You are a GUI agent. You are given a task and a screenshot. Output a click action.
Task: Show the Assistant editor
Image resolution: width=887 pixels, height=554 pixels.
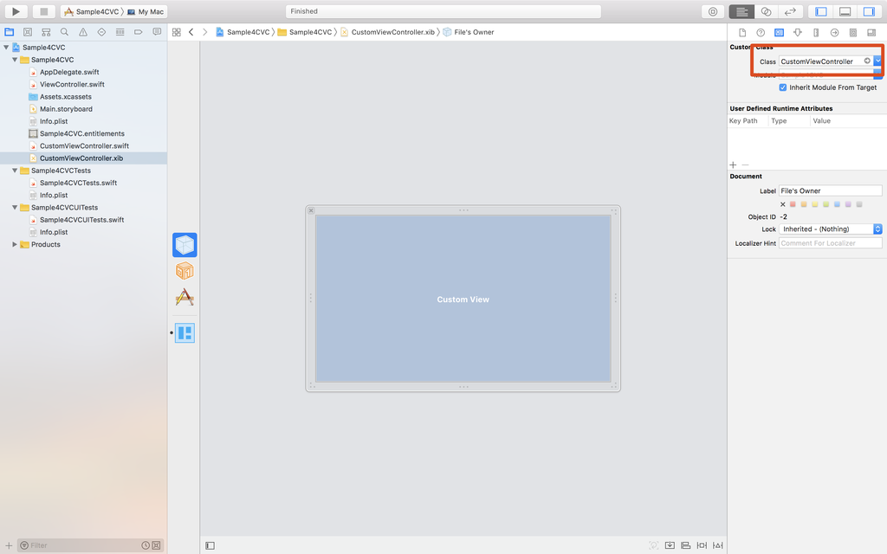pos(766,11)
